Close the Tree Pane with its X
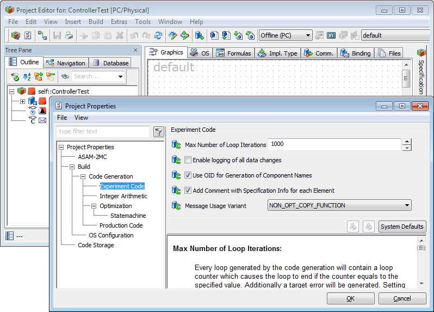 coord(135,50)
